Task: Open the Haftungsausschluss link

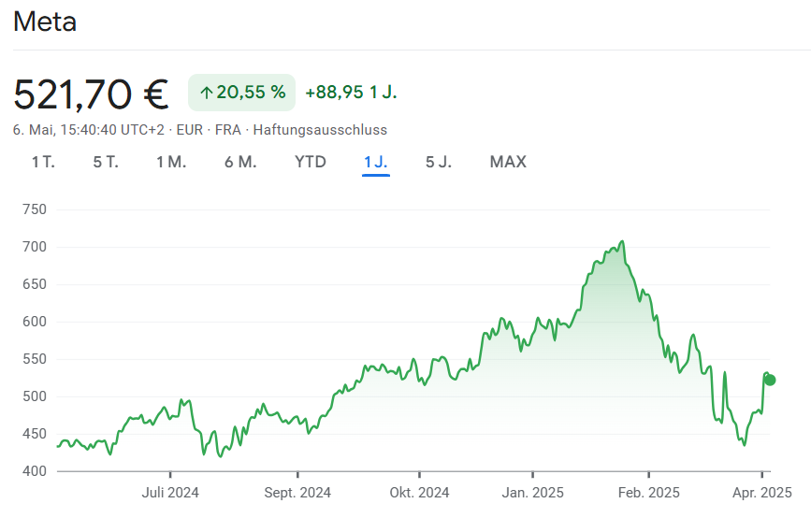Action: pyautogui.click(x=320, y=130)
